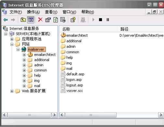Viewport: 164px width, 127px height.
Task: Click the tree pane right scroll arrow
Action: point(55,115)
